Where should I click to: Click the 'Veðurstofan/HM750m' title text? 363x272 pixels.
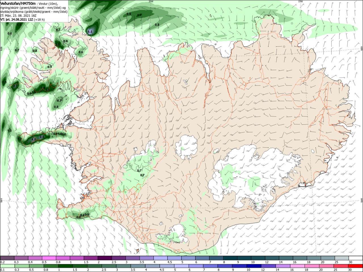18,3
